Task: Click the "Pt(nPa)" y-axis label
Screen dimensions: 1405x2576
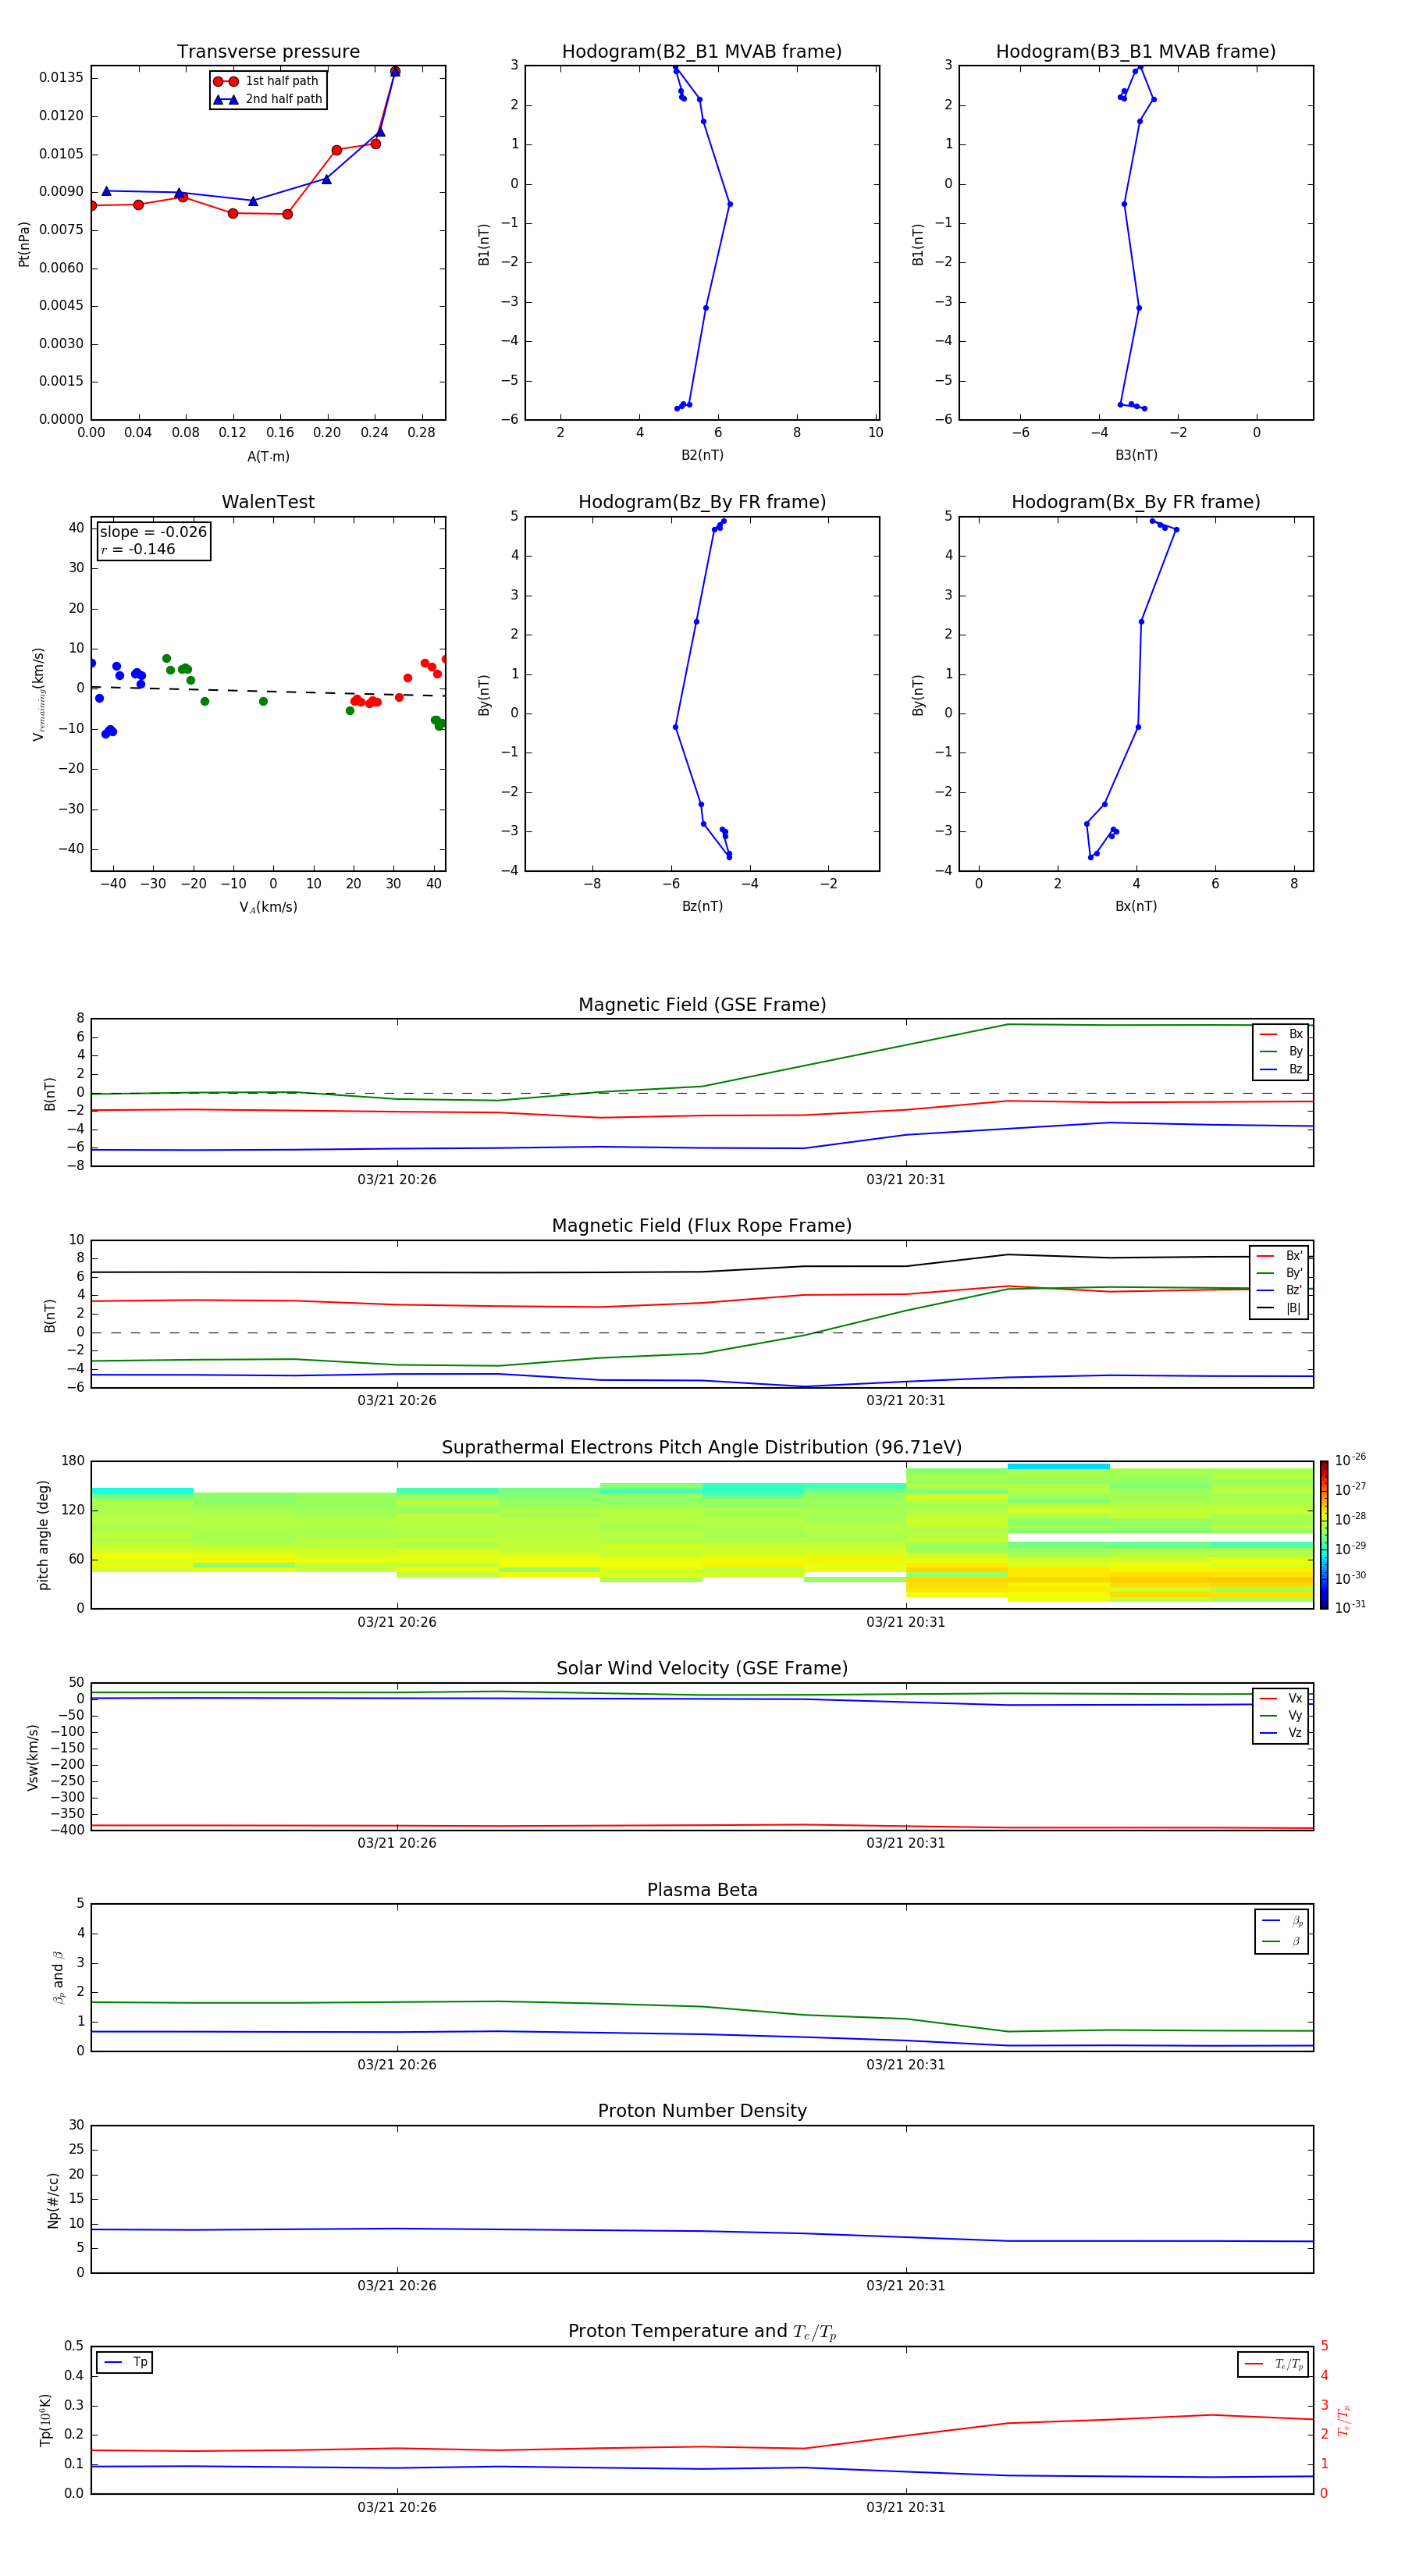Action: point(24,243)
